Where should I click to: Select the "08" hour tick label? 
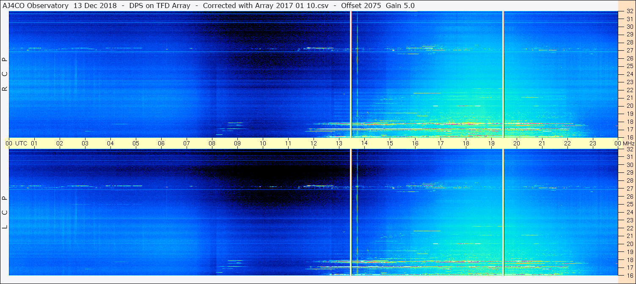212,143
